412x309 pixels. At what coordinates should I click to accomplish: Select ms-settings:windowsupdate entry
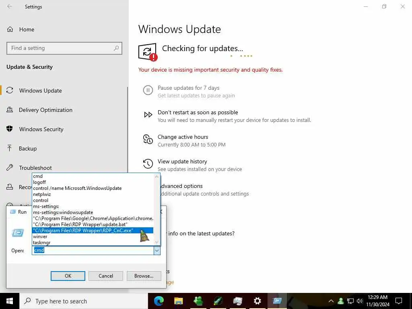[93, 212]
